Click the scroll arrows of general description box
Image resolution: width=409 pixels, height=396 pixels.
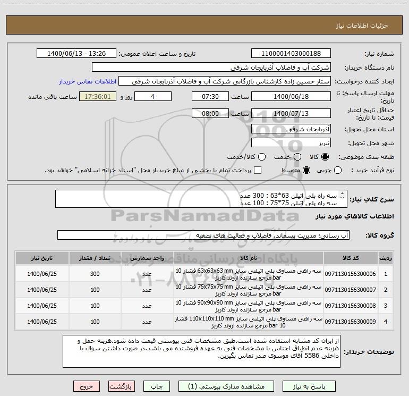[343, 195]
